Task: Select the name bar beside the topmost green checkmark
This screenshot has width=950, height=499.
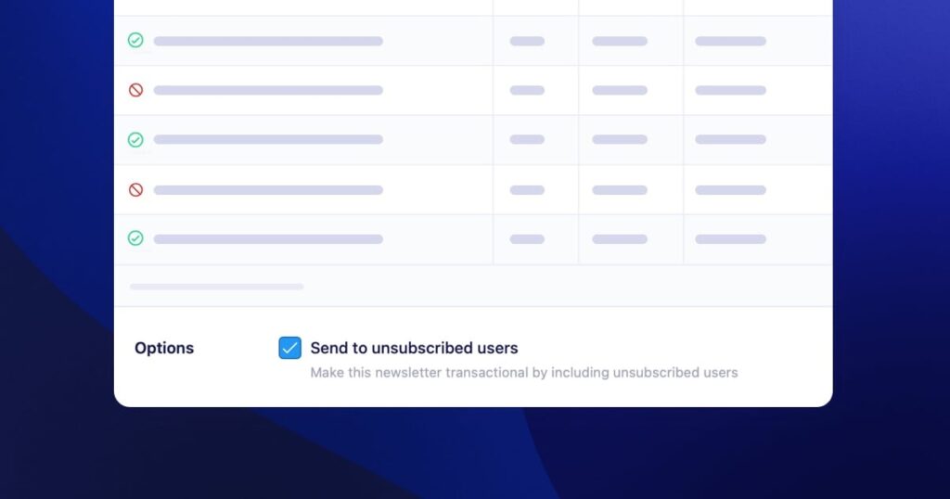Action: click(268, 41)
